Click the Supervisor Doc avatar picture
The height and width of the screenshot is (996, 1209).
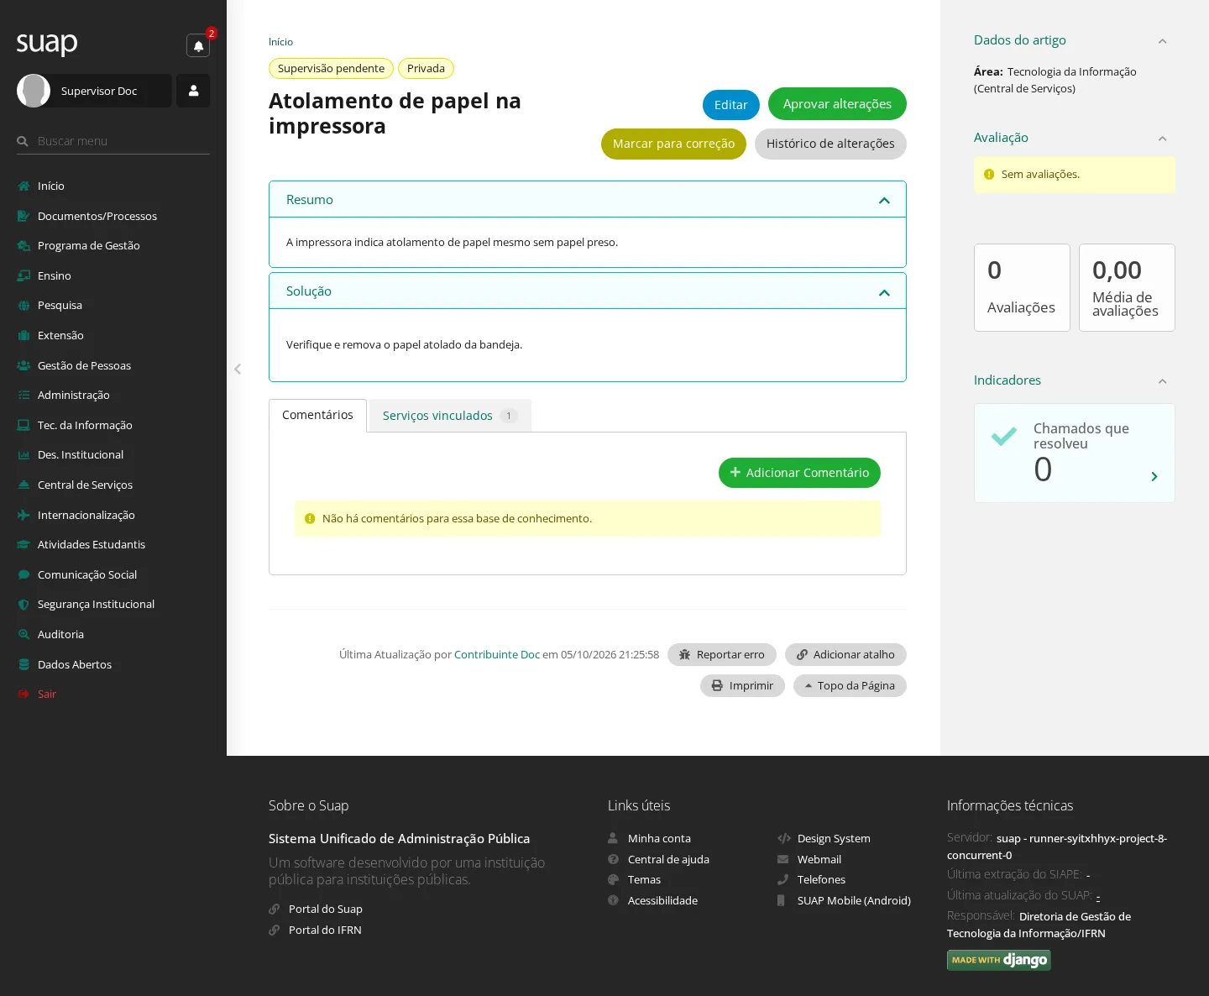tap(34, 91)
